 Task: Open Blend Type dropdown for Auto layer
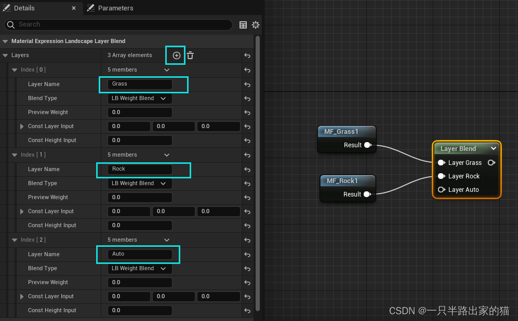point(140,268)
